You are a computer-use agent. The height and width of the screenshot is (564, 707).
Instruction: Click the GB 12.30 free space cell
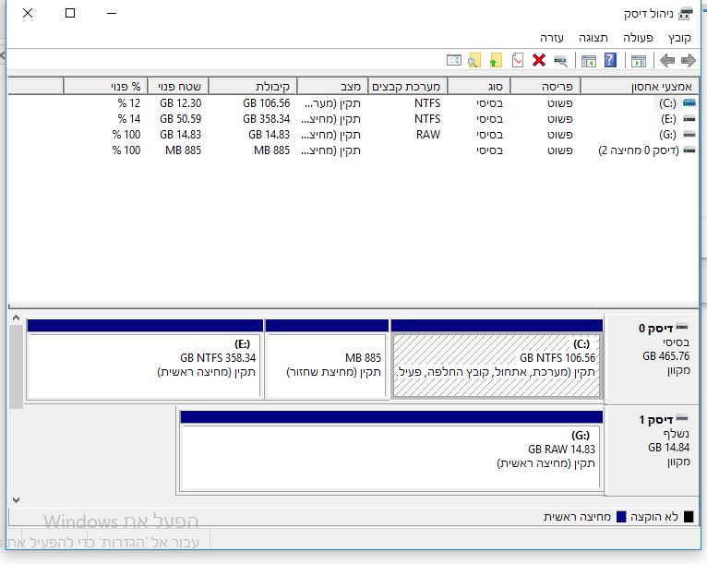tap(180, 103)
